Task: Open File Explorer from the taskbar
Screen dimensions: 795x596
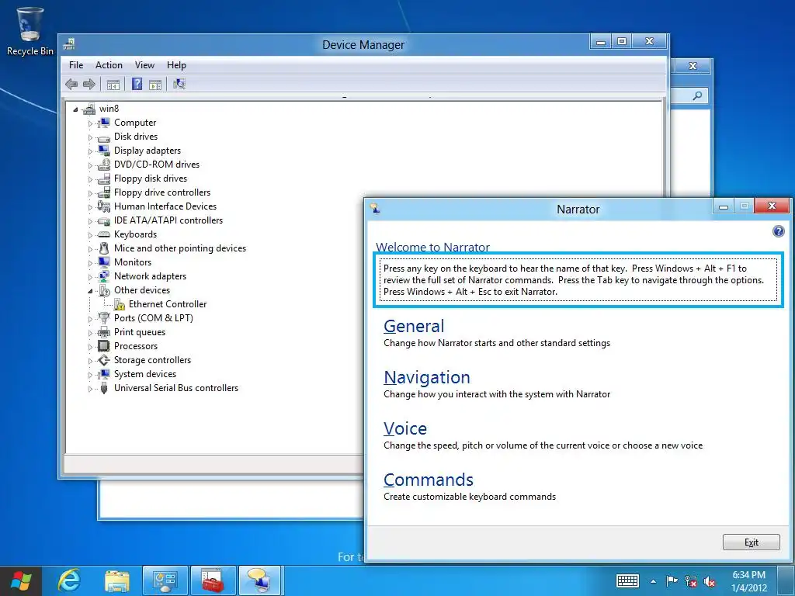Action: (116, 580)
